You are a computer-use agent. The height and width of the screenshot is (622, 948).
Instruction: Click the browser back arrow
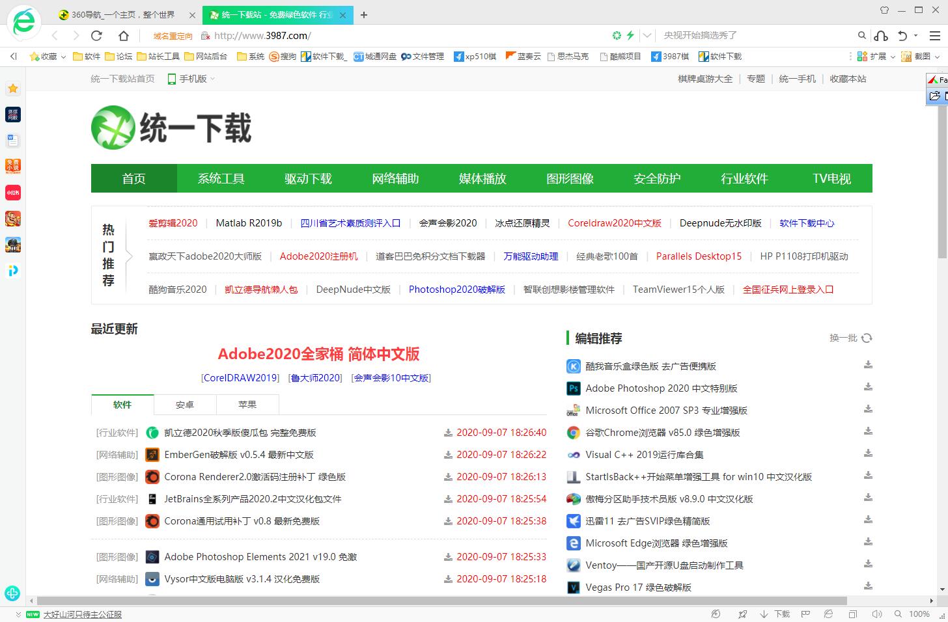[x=55, y=36]
